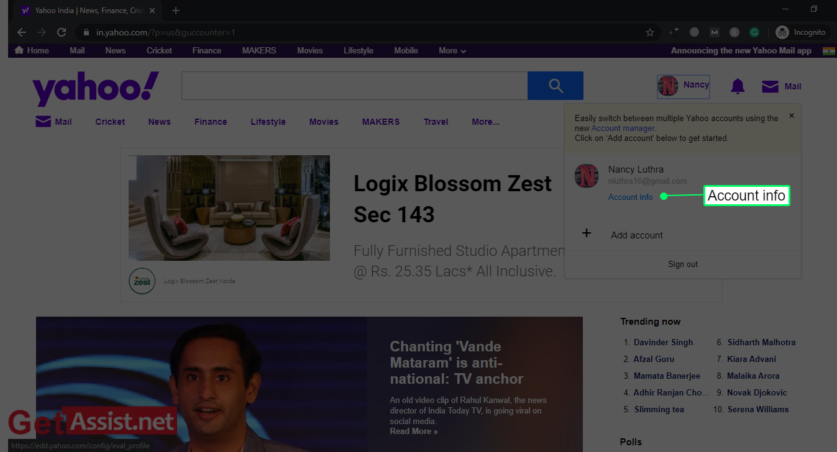This screenshot has height=452, width=837.
Task: Open trending topic Serena Williams
Action: tap(758, 409)
